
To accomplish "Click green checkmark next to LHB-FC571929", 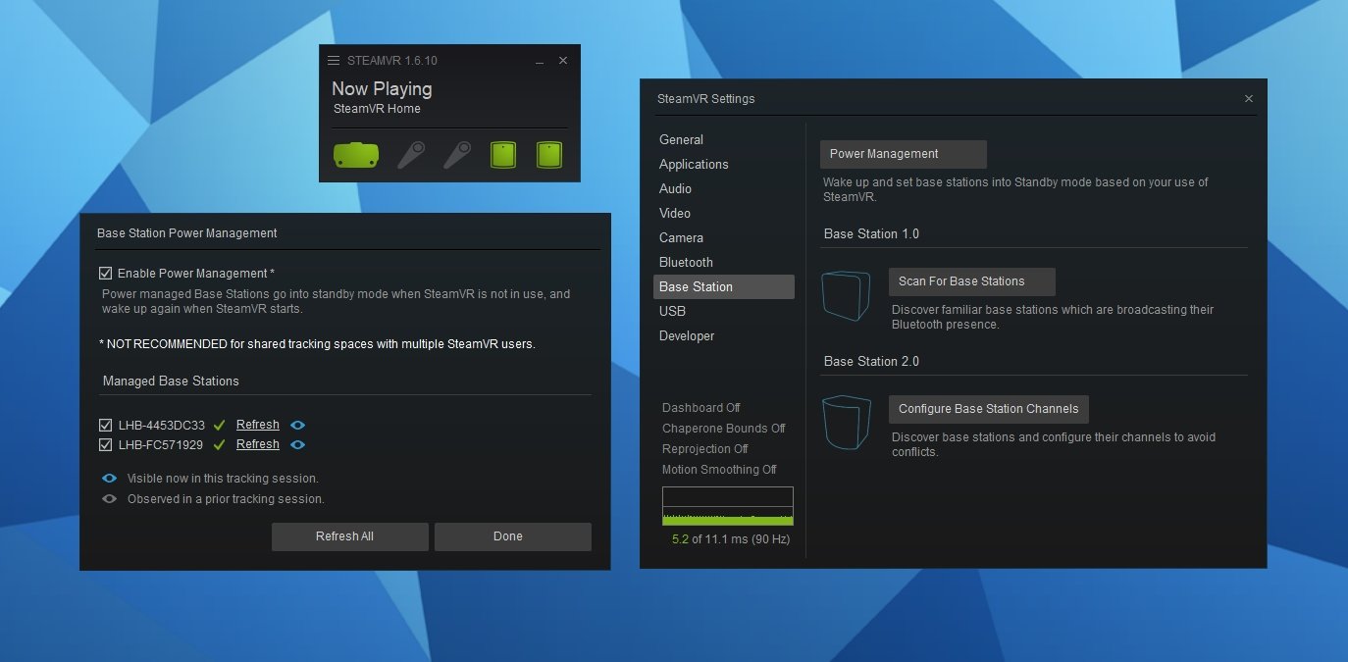I will [x=220, y=444].
